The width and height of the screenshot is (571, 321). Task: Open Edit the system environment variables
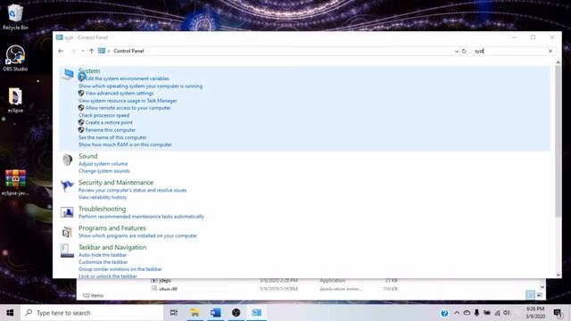point(127,78)
